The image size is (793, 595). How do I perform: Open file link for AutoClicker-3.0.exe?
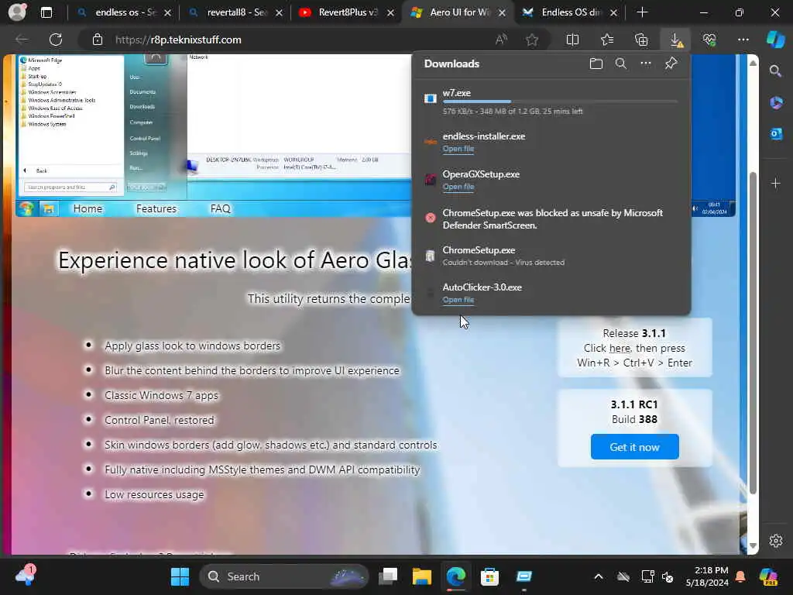click(x=458, y=300)
